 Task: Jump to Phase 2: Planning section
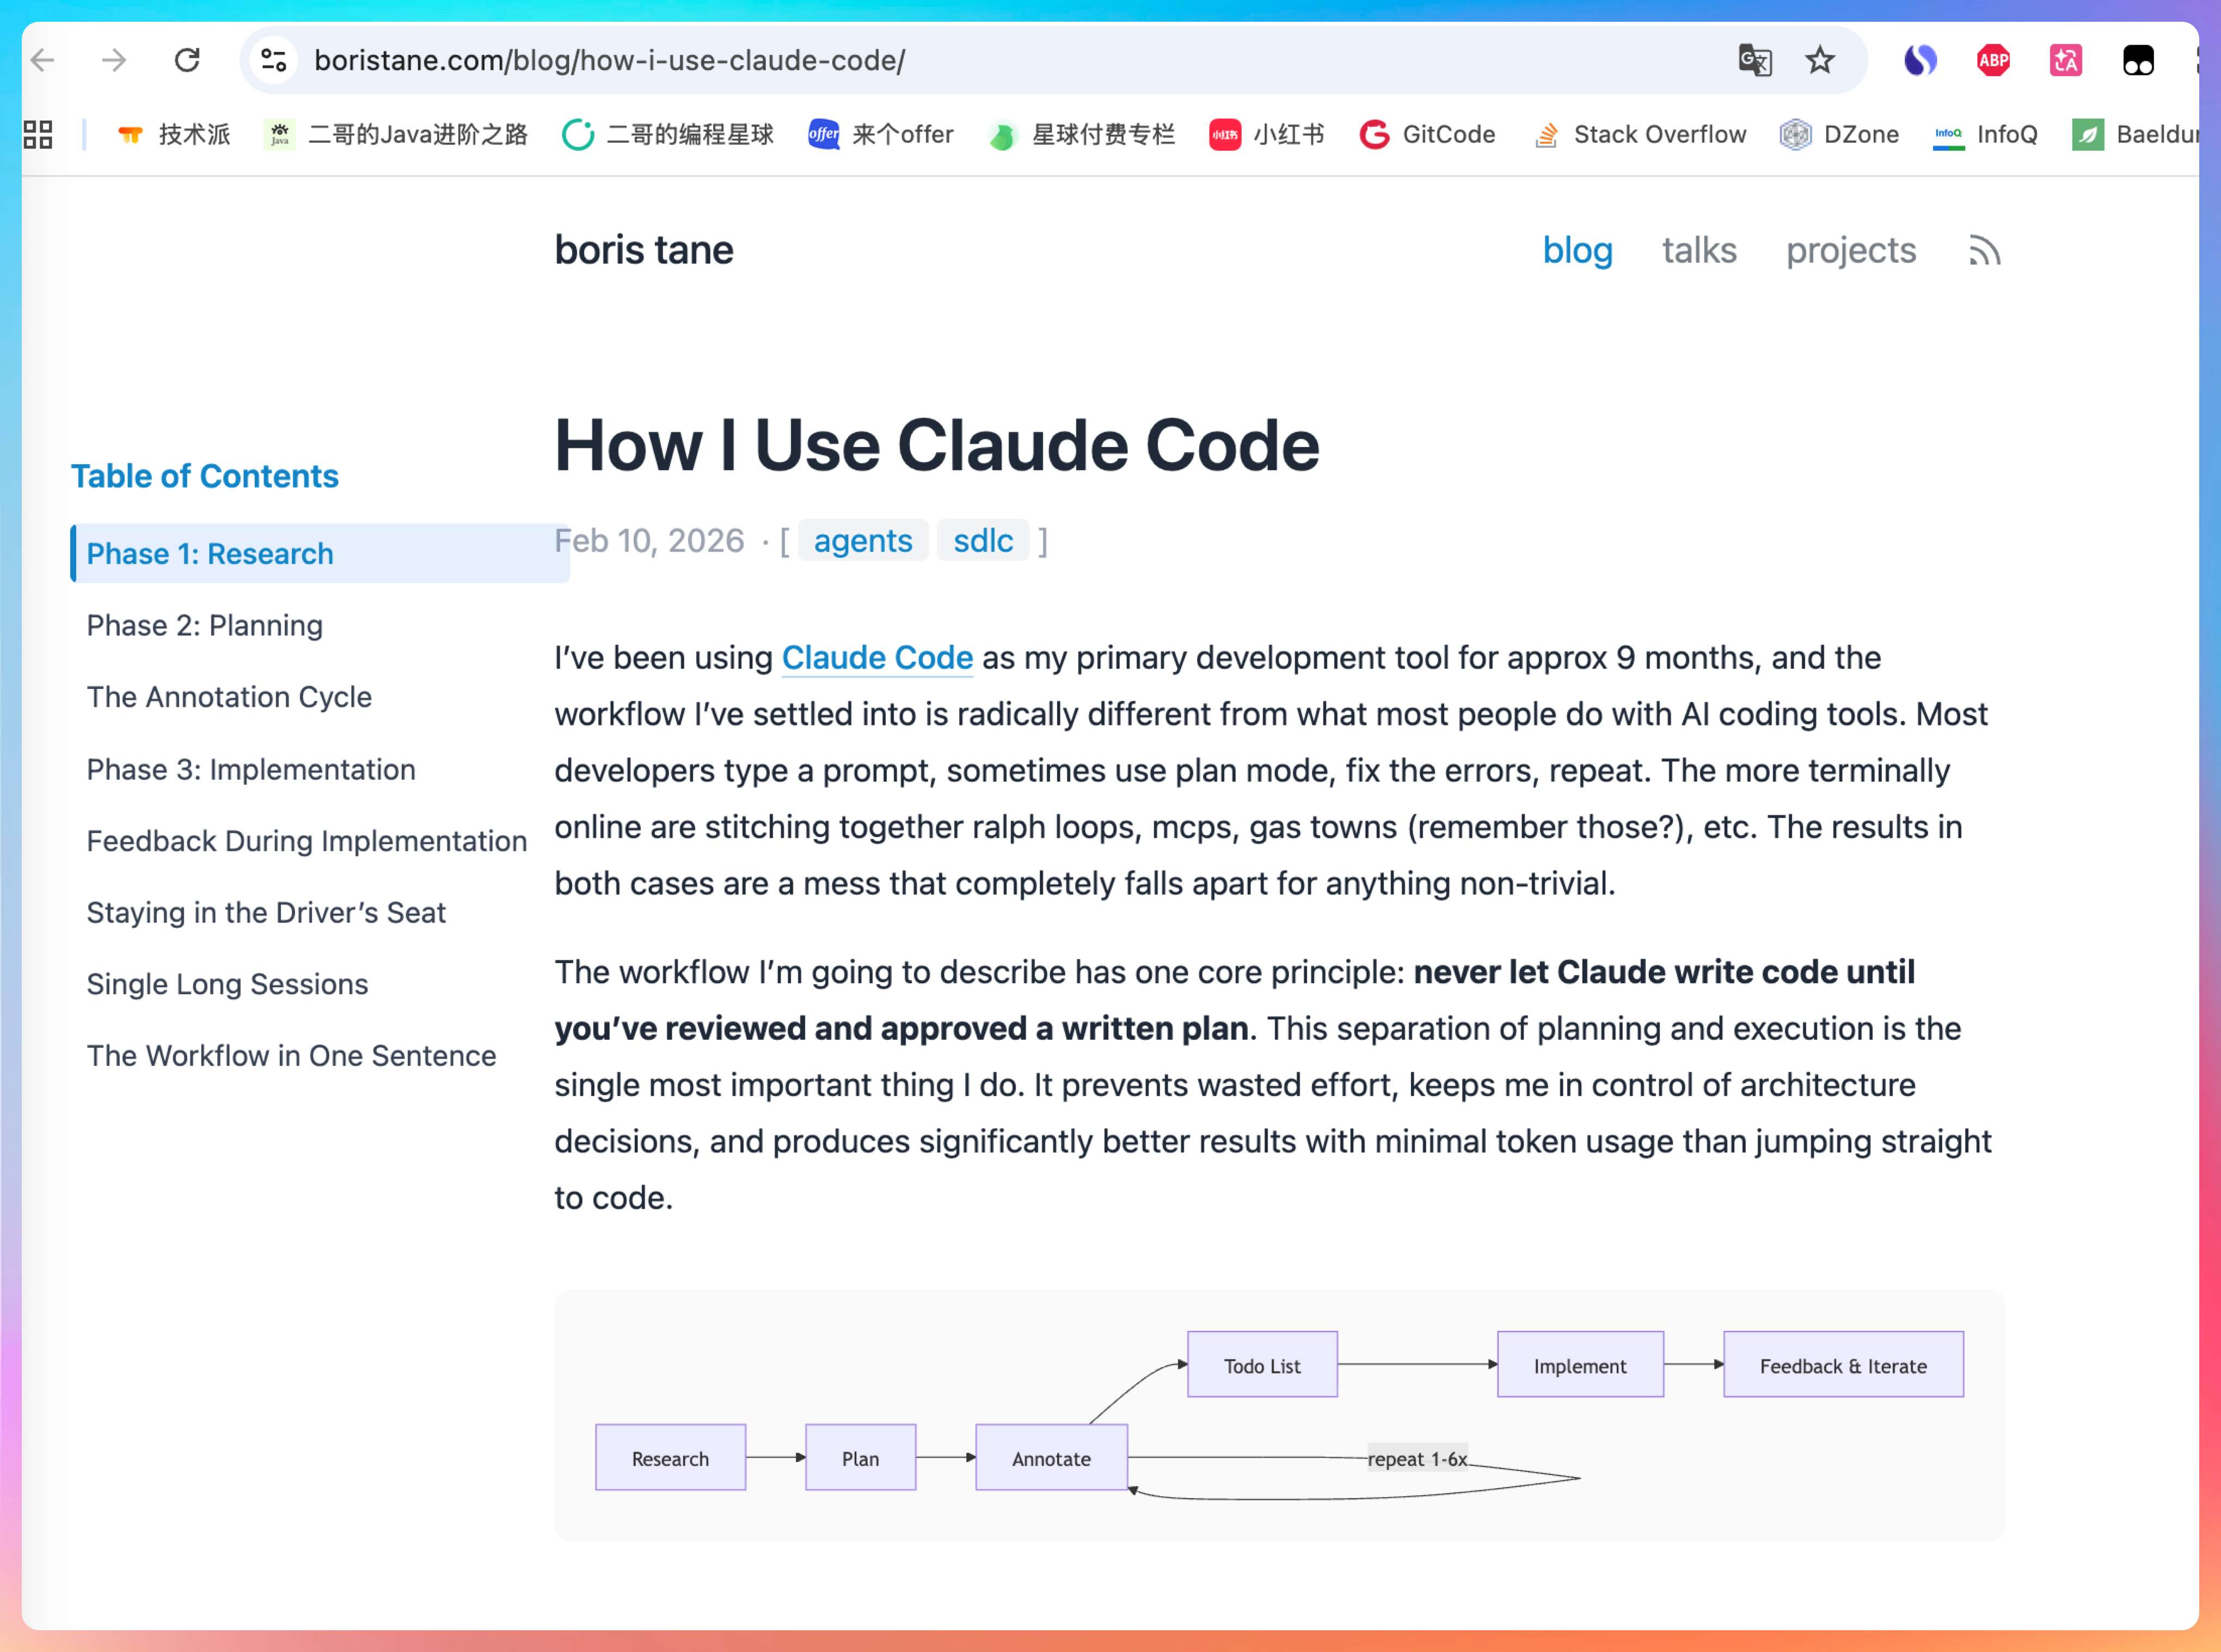click(x=204, y=625)
